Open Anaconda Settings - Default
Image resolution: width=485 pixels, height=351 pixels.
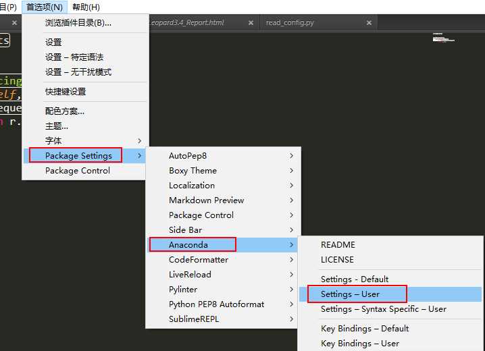click(390, 279)
